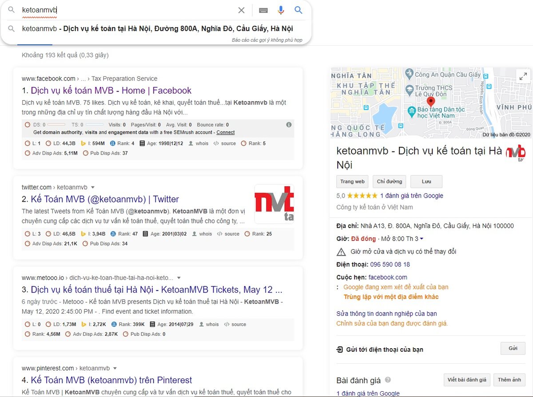Open the Kế Toán MVB trên Pinterest result
This screenshot has width=533, height=397.
click(x=111, y=381)
